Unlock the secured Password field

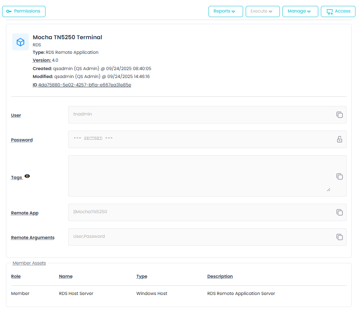point(340,139)
